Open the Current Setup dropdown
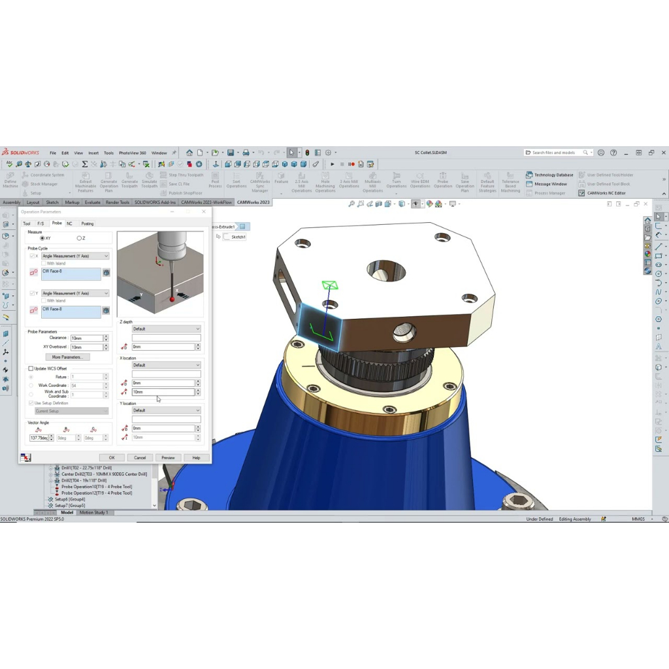Viewport: 669px width, 669px height. point(71,412)
